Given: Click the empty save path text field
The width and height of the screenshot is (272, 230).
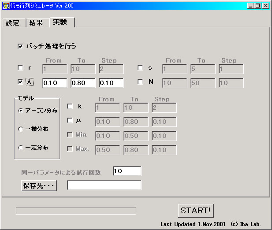Looking at the screenshot, I should 104,185.
